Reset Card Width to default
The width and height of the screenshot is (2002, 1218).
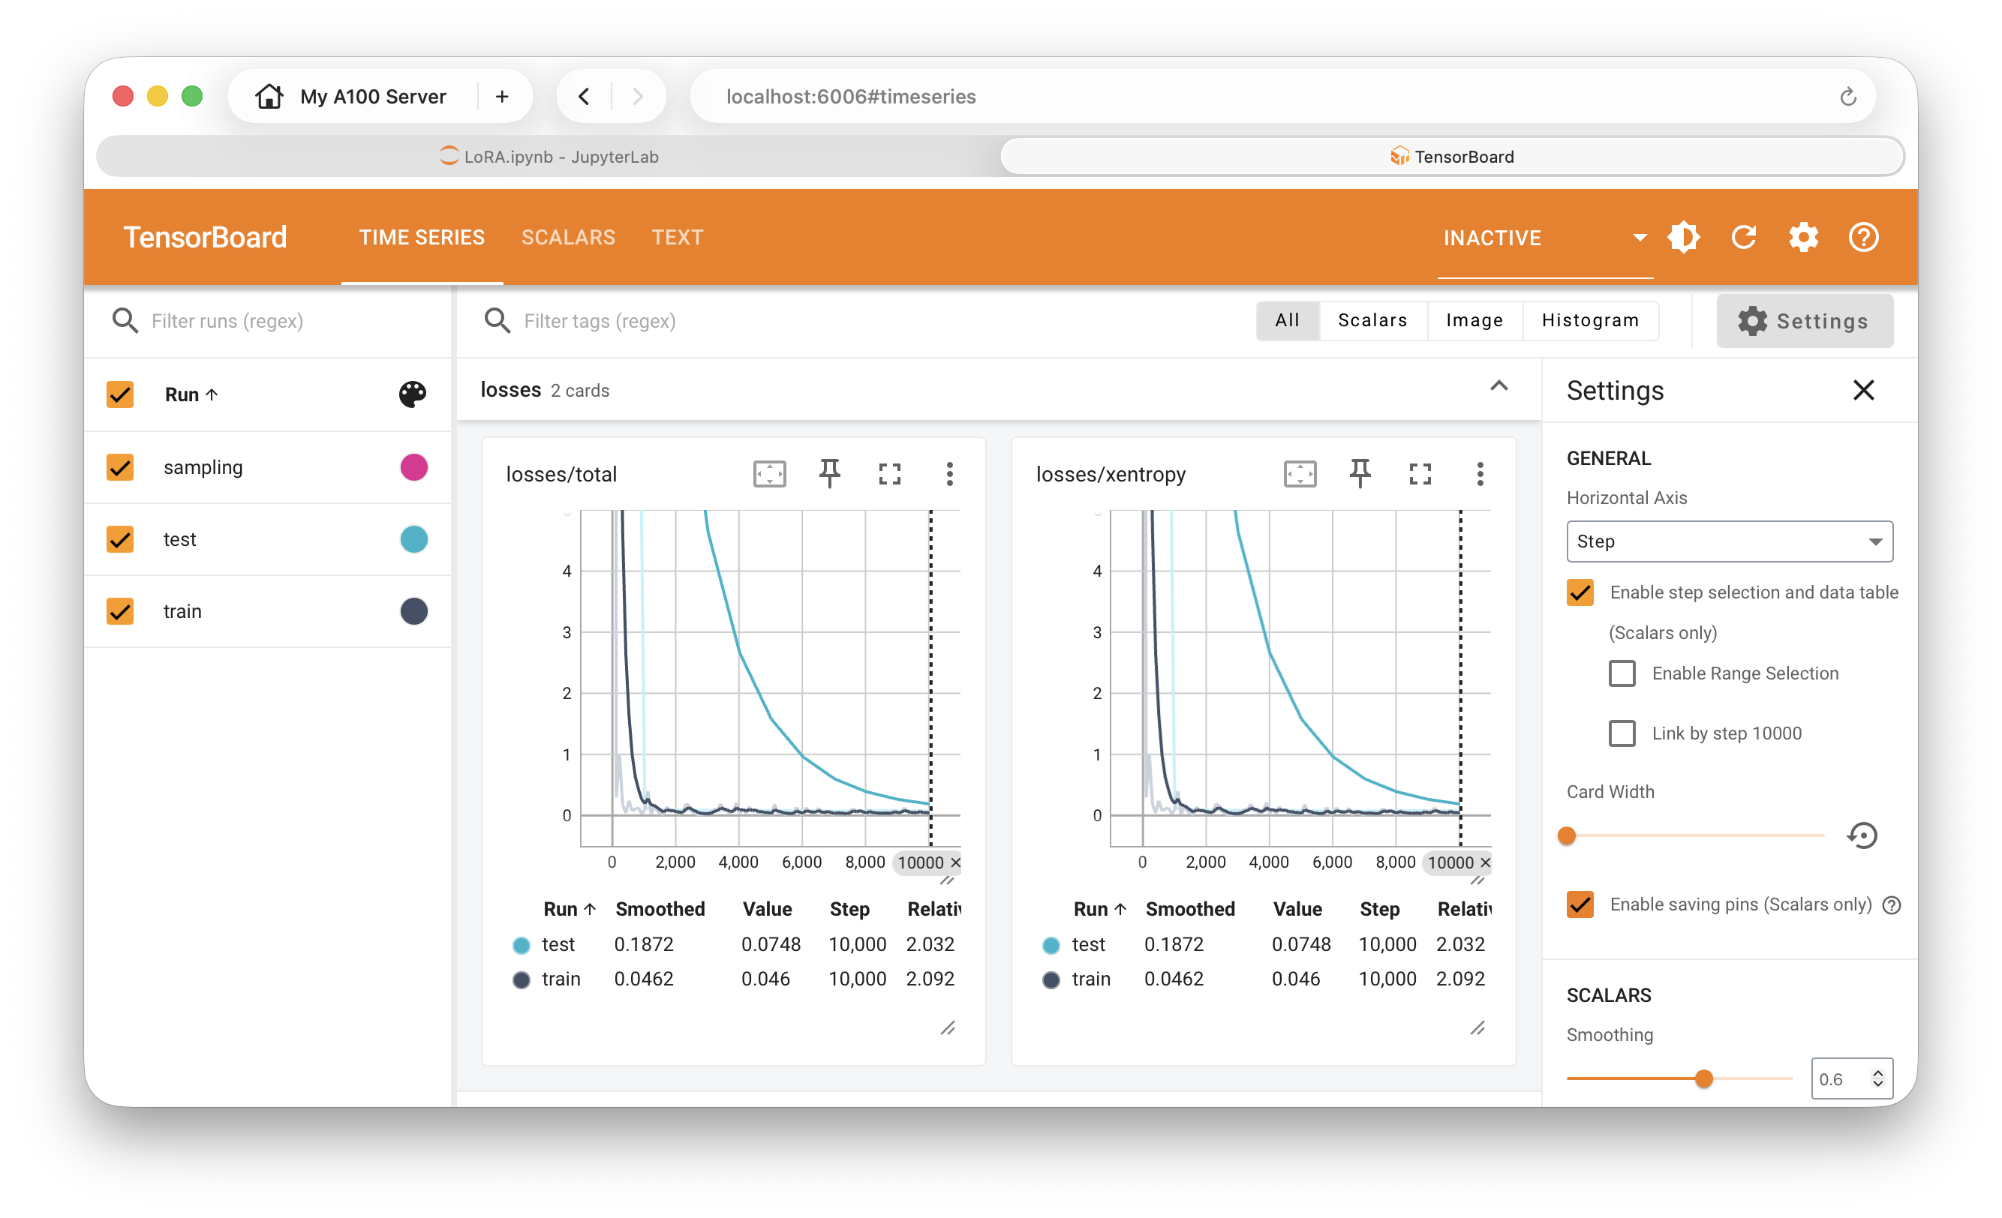1862,835
